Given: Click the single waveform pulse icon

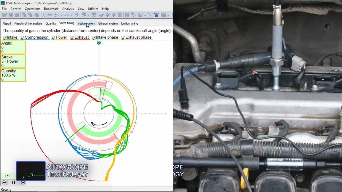Looking at the screenshot, I should pos(43,15).
